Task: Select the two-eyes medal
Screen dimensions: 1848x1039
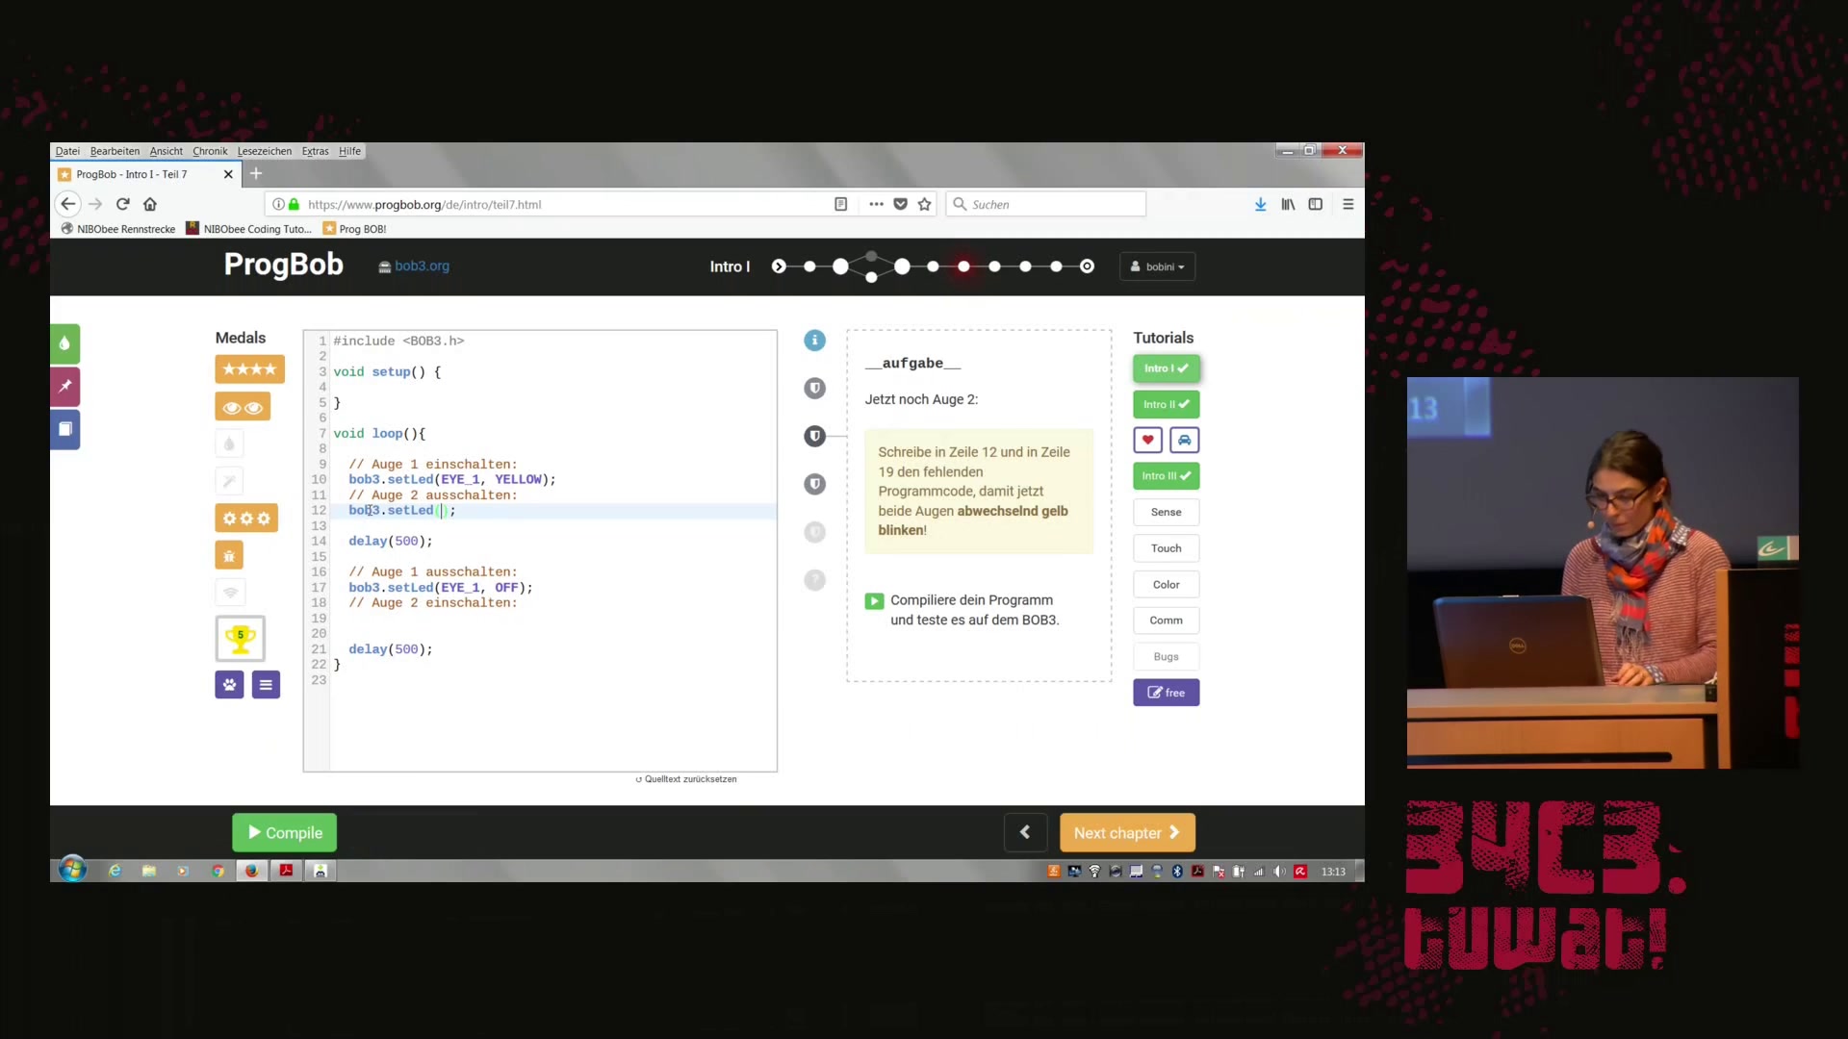Action: [243, 407]
